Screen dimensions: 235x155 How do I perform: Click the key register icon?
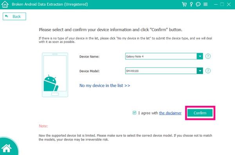pos(191,4)
